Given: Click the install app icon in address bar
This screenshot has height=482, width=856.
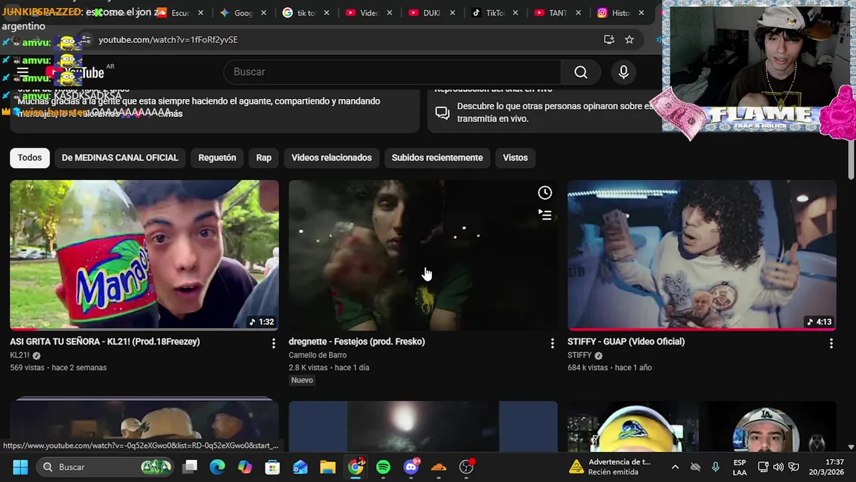Looking at the screenshot, I should [x=609, y=39].
